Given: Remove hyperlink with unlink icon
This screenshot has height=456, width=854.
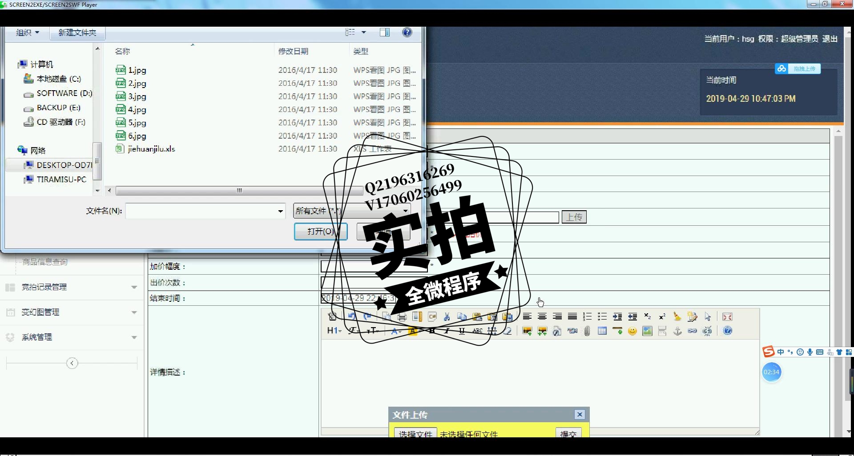Looking at the screenshot, I should pos(707,331).
